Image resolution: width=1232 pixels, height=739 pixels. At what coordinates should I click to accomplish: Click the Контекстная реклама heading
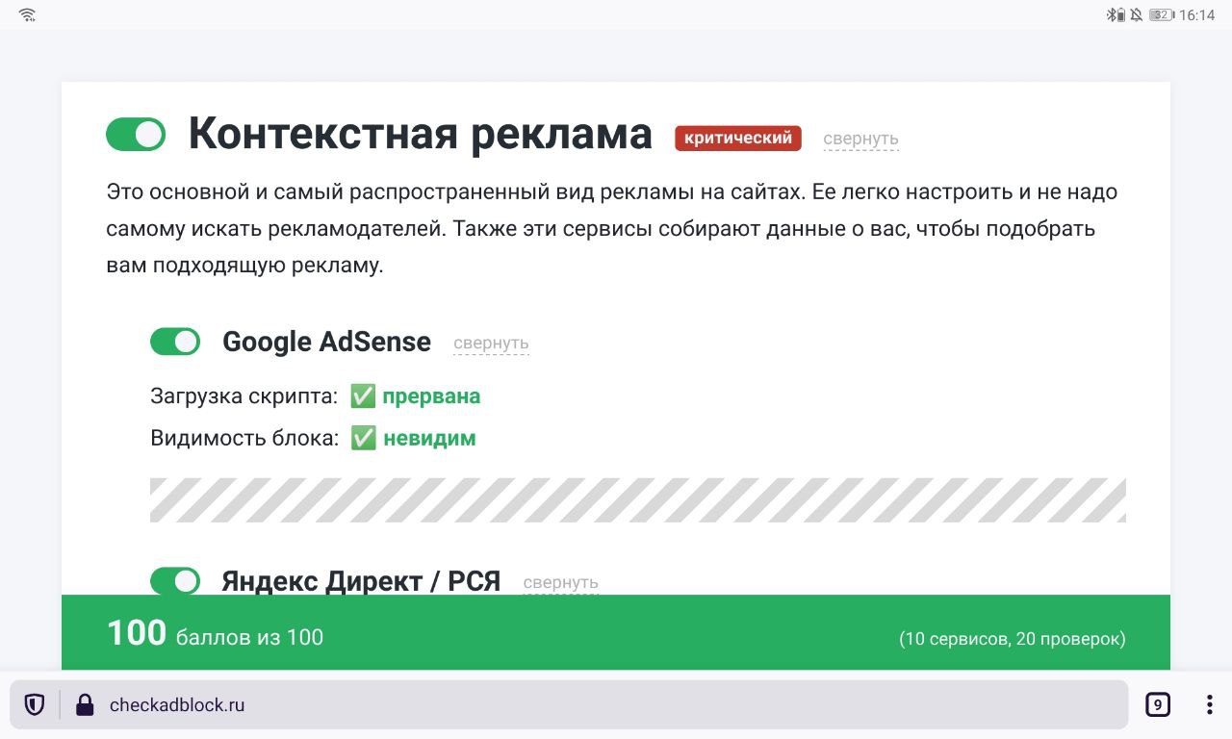coord(421,133)
